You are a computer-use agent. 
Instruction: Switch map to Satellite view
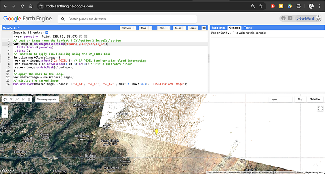[x=315, y=99]
